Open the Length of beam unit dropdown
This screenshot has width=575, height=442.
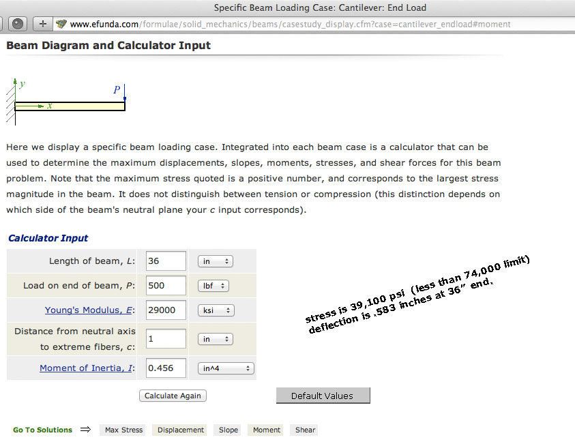216,261
